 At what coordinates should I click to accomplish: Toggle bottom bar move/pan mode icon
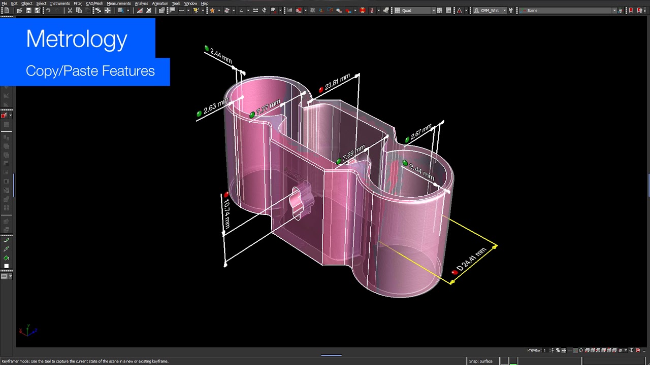coord(564,350)
